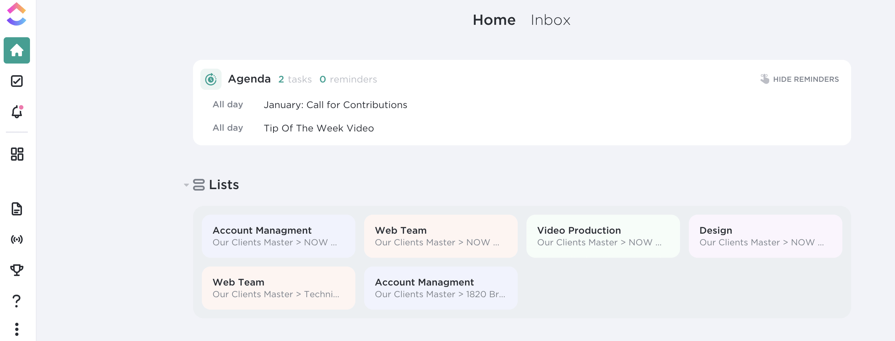This screenshot has height=341, width=895.
Task: Open the Design list card
Action: (x=766, y=236)
